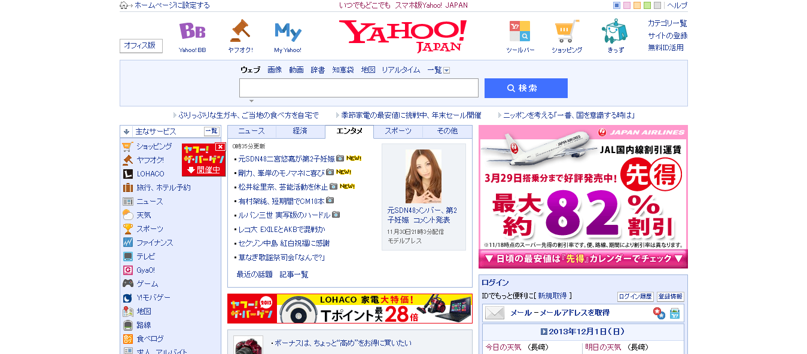This screenshot has height=354, width=807.
Task: Open the 今日の天気 link
Action: point(503,347)
